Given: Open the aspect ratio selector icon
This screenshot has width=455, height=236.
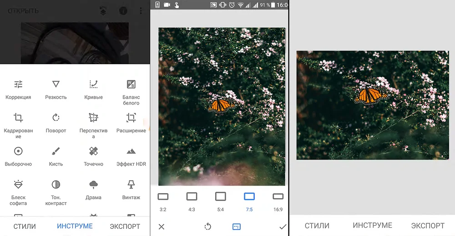Looking at the screenshot, I should [237, 227].
